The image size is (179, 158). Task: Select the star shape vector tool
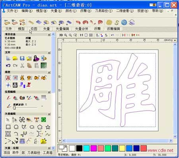coord(48,127)
